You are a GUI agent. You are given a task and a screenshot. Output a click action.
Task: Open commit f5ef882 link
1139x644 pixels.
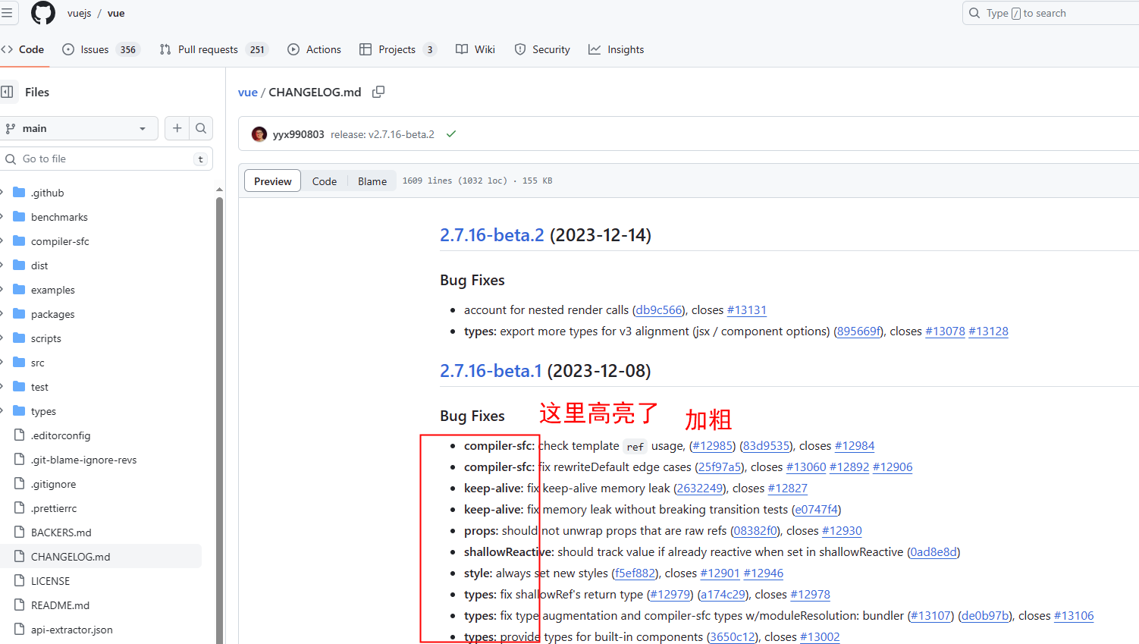click(635, 573)
